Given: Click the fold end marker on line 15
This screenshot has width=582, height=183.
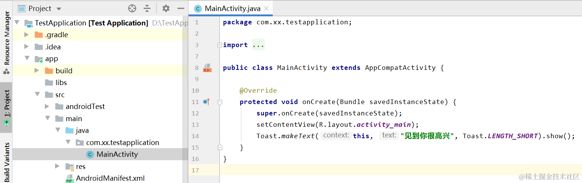Looking at the screenshot, I should pyautogui.click(x=220, y=147).
